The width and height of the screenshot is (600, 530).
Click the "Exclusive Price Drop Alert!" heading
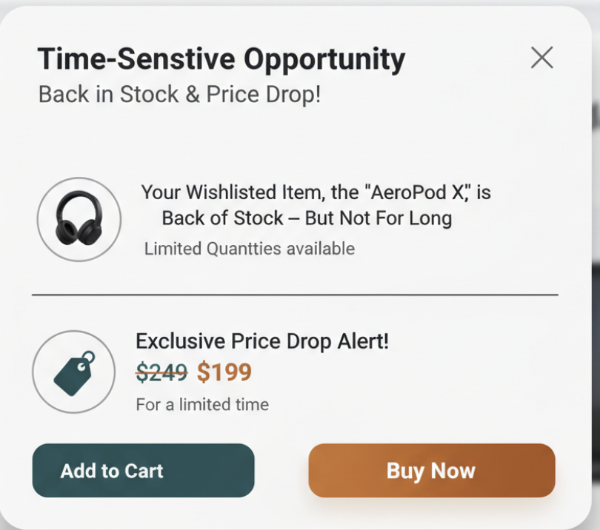click(262, 341)
